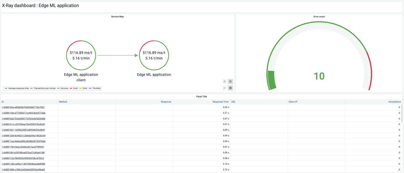Switch Service Map to hierarchical branch layout

pyautogui.click(x=224, y=88)
